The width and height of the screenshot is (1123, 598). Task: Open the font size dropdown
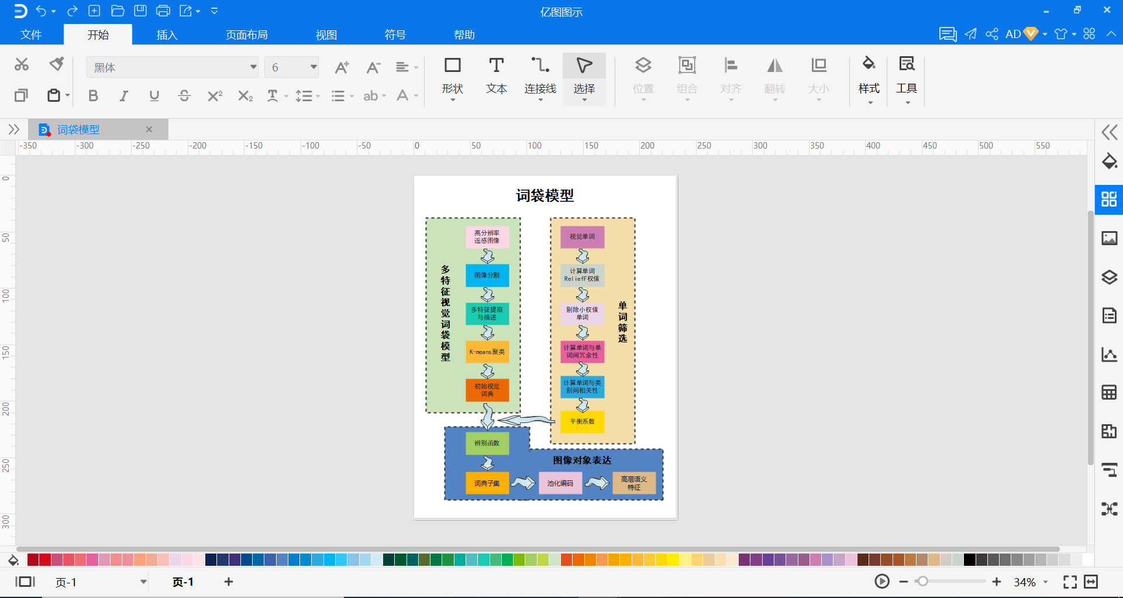pyautogui.click(x=292, y=67)
